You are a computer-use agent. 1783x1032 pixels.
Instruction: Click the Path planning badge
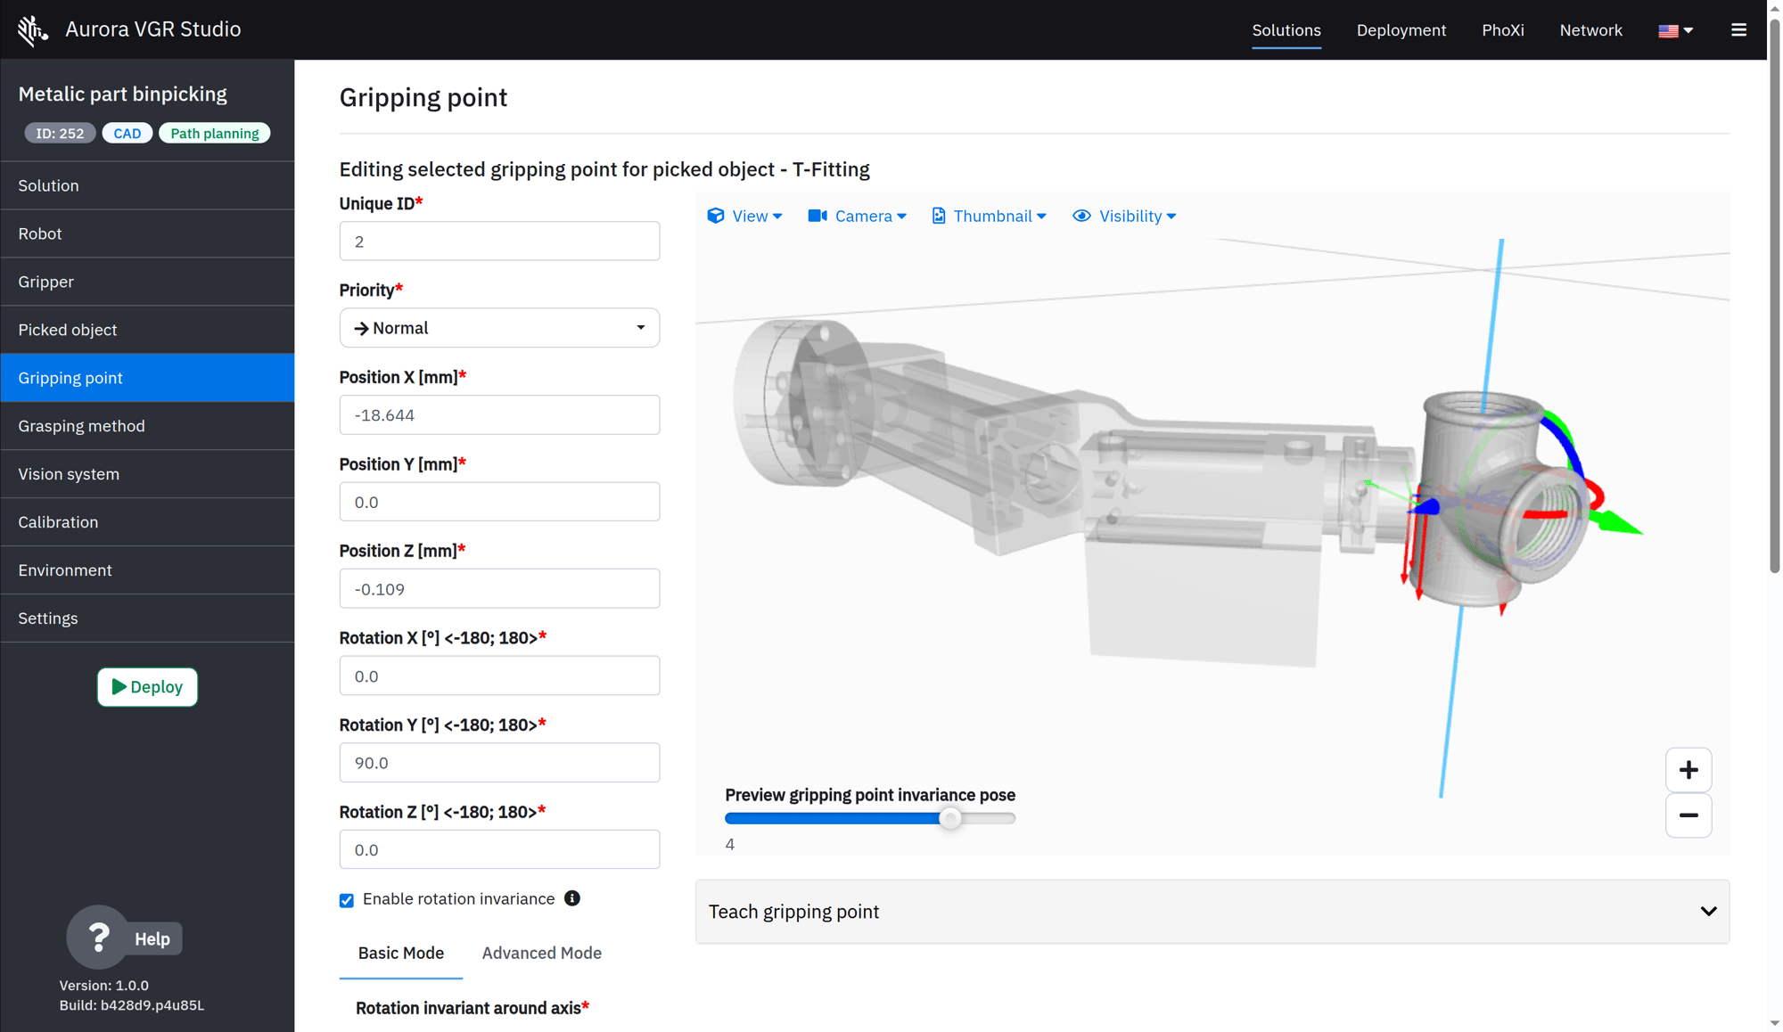pos(215,133)
